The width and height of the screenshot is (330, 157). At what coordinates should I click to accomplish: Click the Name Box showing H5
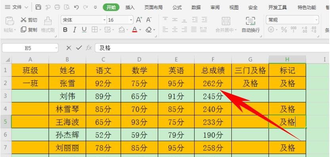point(28,48)
